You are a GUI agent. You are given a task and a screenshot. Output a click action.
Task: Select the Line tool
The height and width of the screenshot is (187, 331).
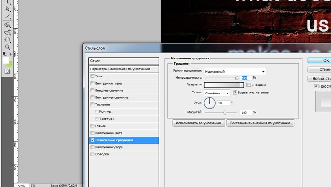click(8, 17)
